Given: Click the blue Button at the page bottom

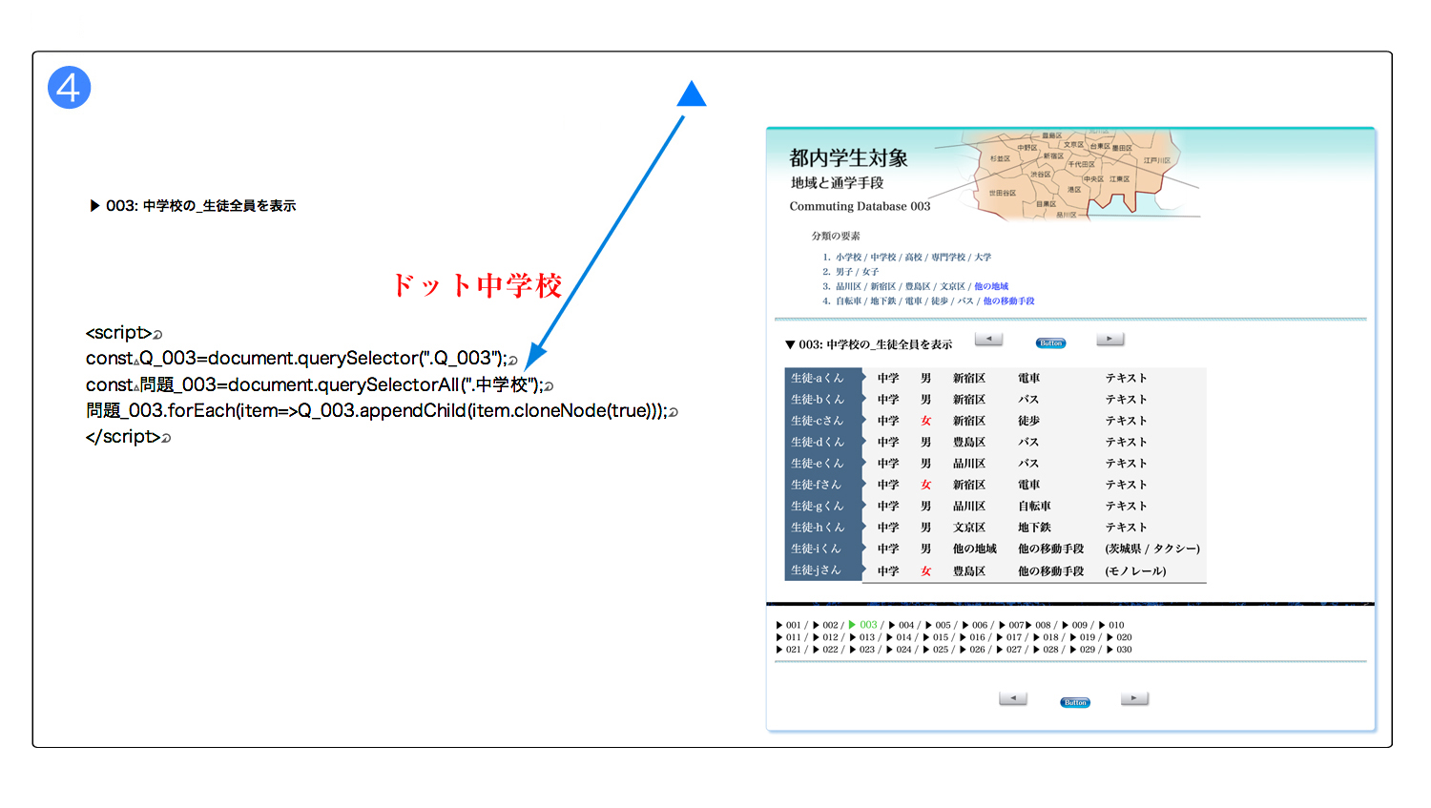Looking at the screenshot, I should pos(1075,703).
